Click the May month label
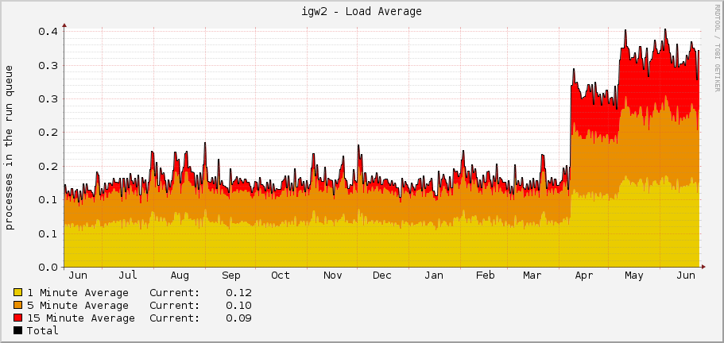Image resolution: width=724 pixels, height=343 pixels. pyautogui.click(x=633, y=276)
